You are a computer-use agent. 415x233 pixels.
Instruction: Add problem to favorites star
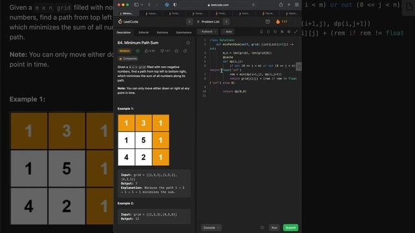176,50
